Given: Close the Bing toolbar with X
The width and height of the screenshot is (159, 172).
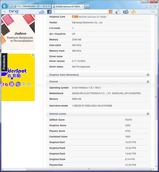Looking at the screenshot, I should tap(5, 12).
